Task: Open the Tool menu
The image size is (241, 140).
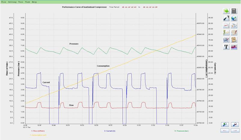Action: point(20,2)
